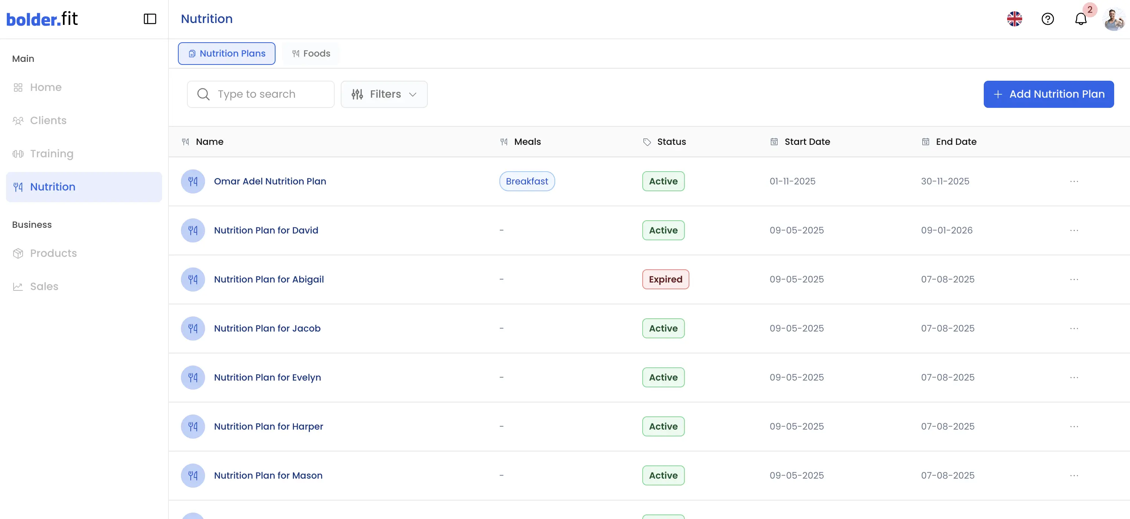Click Active status badge for David's plan
The width and height of the screenshot is (1130, 519).
[663, 230]
